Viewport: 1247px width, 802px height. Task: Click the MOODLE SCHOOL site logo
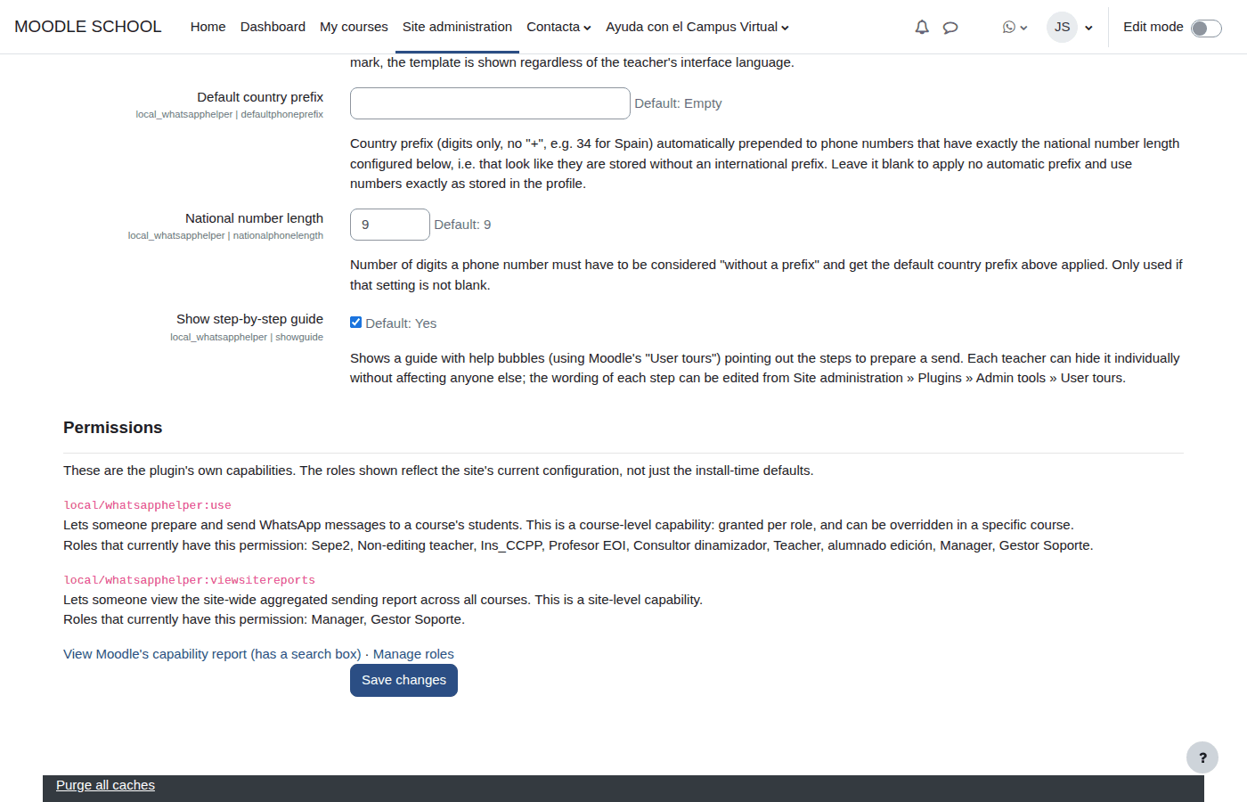[x=88, y=27]
